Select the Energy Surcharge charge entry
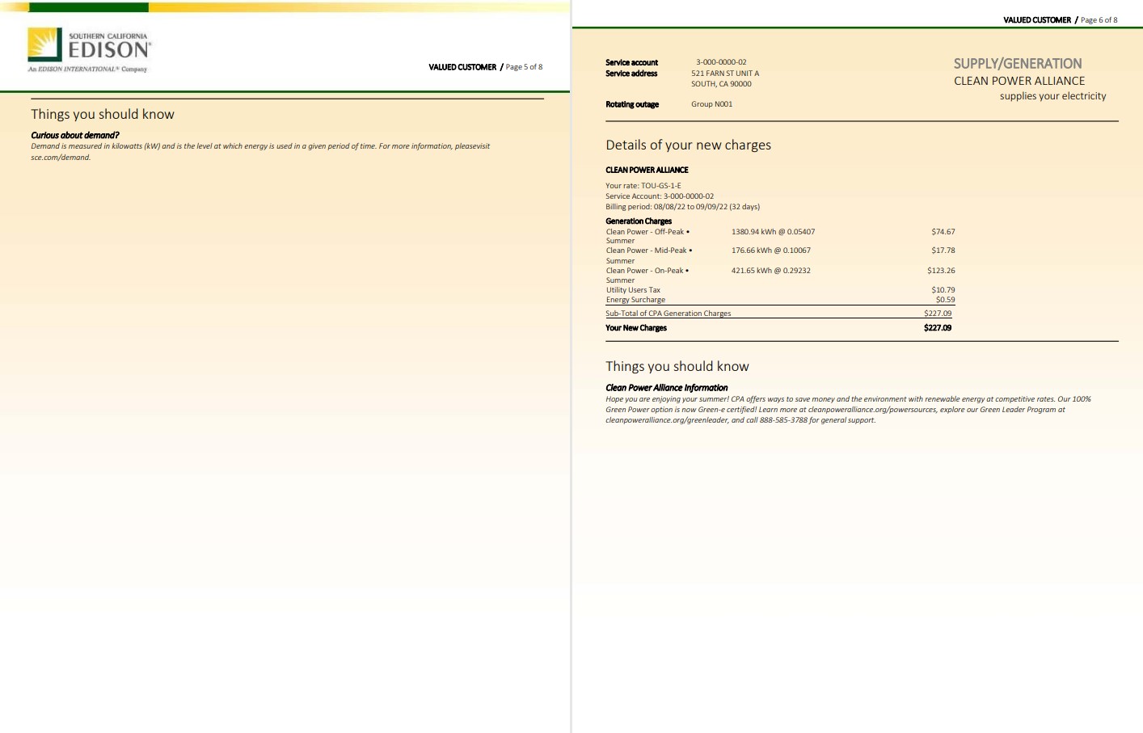1143x733 pixels. tap(635, 299)
